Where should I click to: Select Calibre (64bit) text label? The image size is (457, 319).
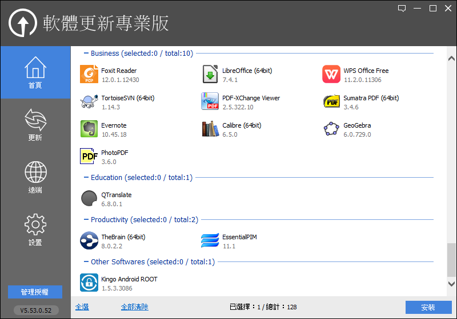[242, 125]
